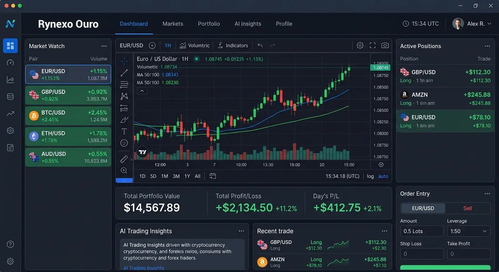The height and width of the screenshot is (272, 499).
Task: Switch to the Portfolio tab
Action: (x=209, y=24)
